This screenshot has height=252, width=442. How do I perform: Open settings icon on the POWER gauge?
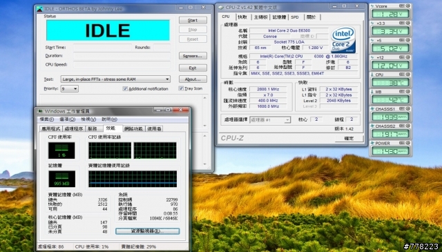pos(402,143)
